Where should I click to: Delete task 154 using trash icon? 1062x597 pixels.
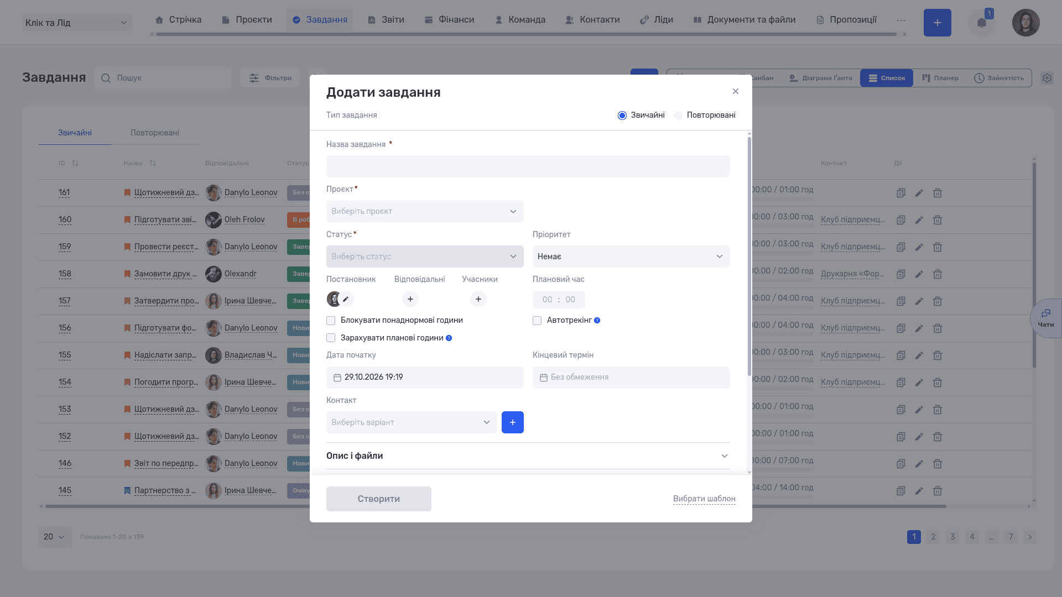(937, 383)
